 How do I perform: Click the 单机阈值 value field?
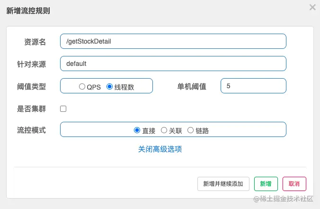[253, 86]
